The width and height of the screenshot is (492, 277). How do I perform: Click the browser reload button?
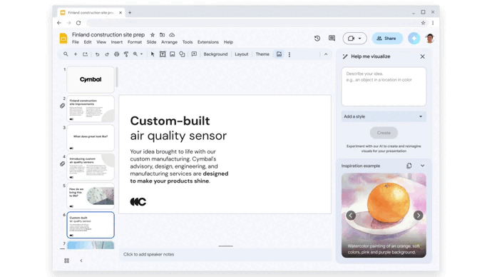[78, 23]
